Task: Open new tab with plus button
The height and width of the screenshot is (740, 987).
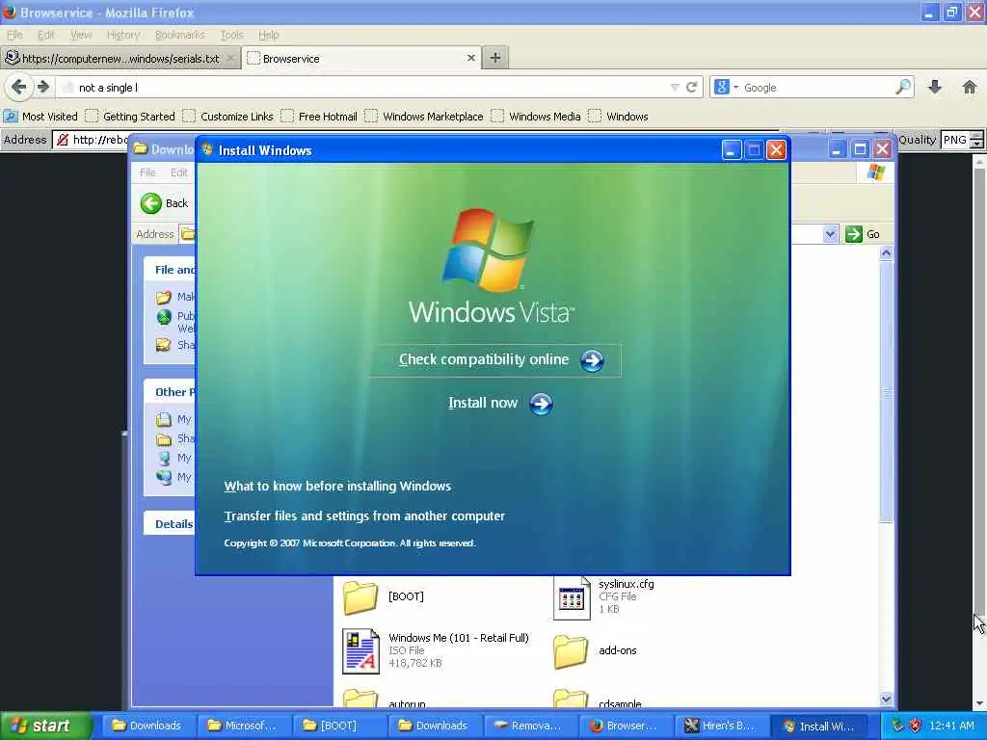Action: pyautogui.click(x=495, y=58)
